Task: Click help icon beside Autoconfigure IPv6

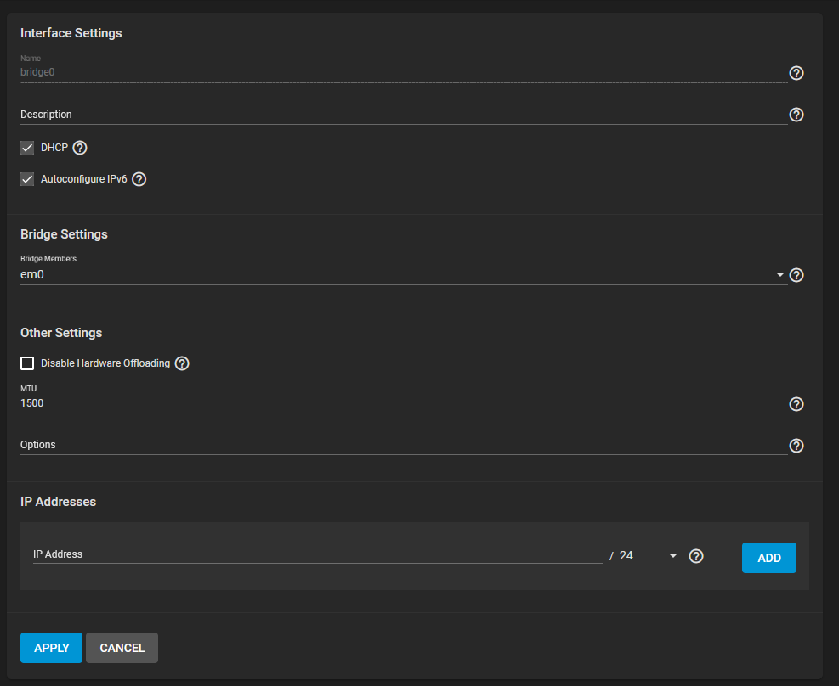Action: (x=139, y=179)
